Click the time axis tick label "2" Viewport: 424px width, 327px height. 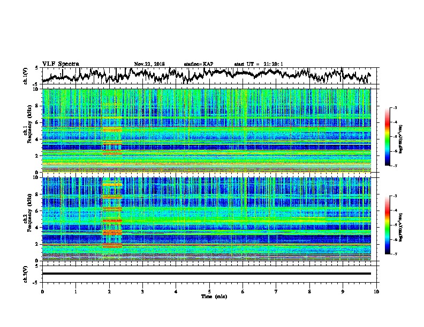[109, 291]
